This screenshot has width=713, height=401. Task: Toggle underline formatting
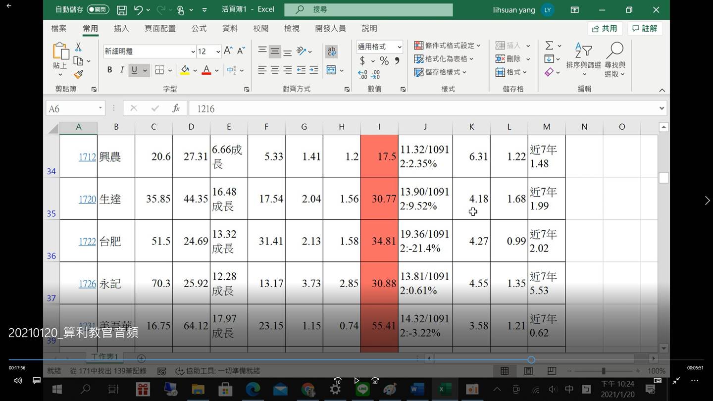click(x=134, y=70)
